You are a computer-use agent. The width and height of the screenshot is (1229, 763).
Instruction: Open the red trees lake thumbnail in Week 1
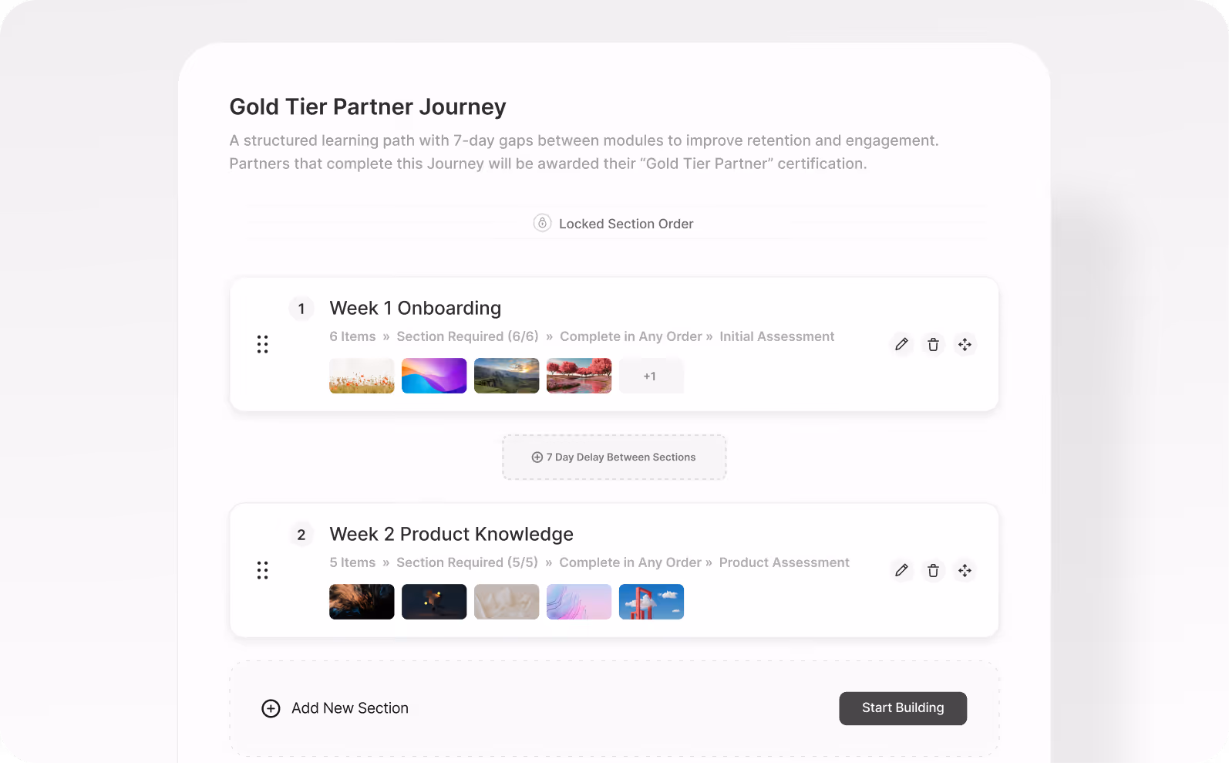point(579,376)
